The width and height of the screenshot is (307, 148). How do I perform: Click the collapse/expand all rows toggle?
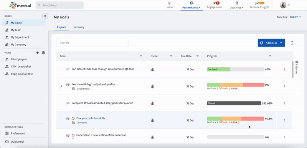tap(292, 43)
